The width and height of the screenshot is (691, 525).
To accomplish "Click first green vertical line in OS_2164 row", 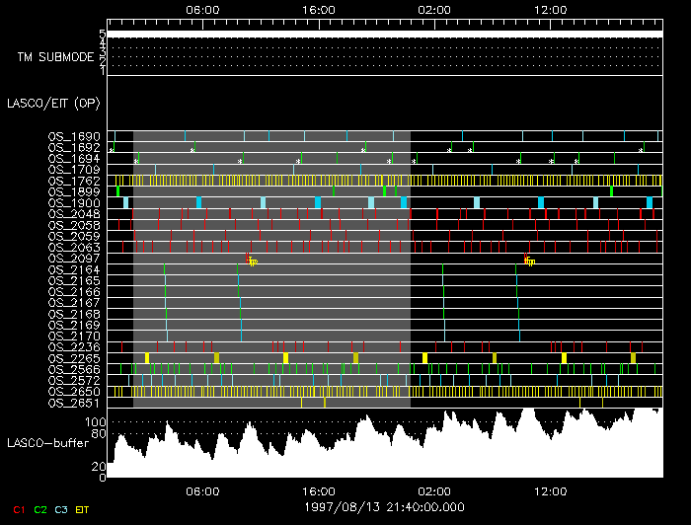I will (x=164, y=269).
